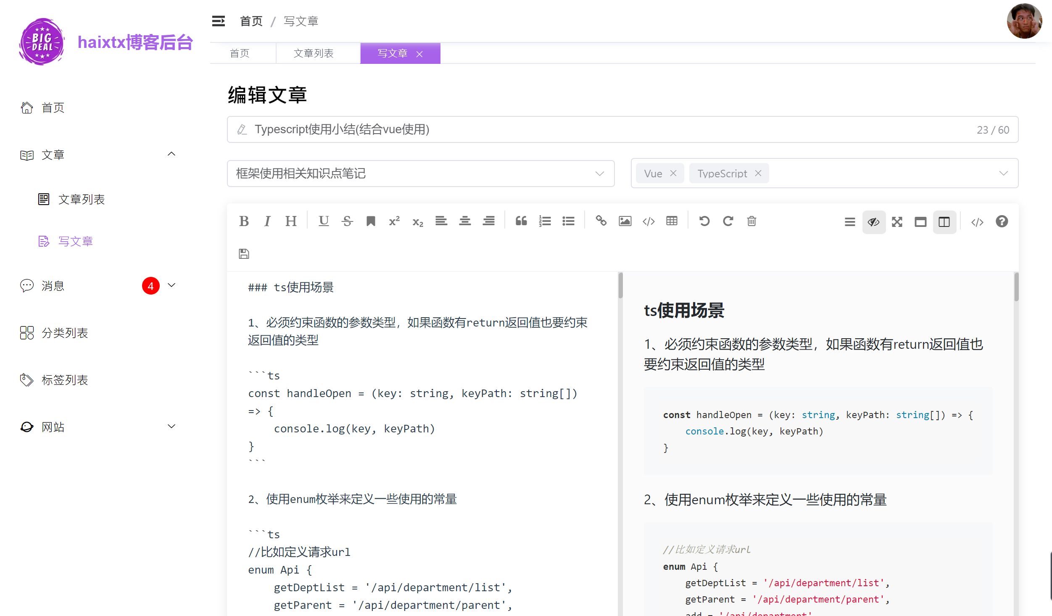
Task: Insert a heading with H icon
Action: 291,221
